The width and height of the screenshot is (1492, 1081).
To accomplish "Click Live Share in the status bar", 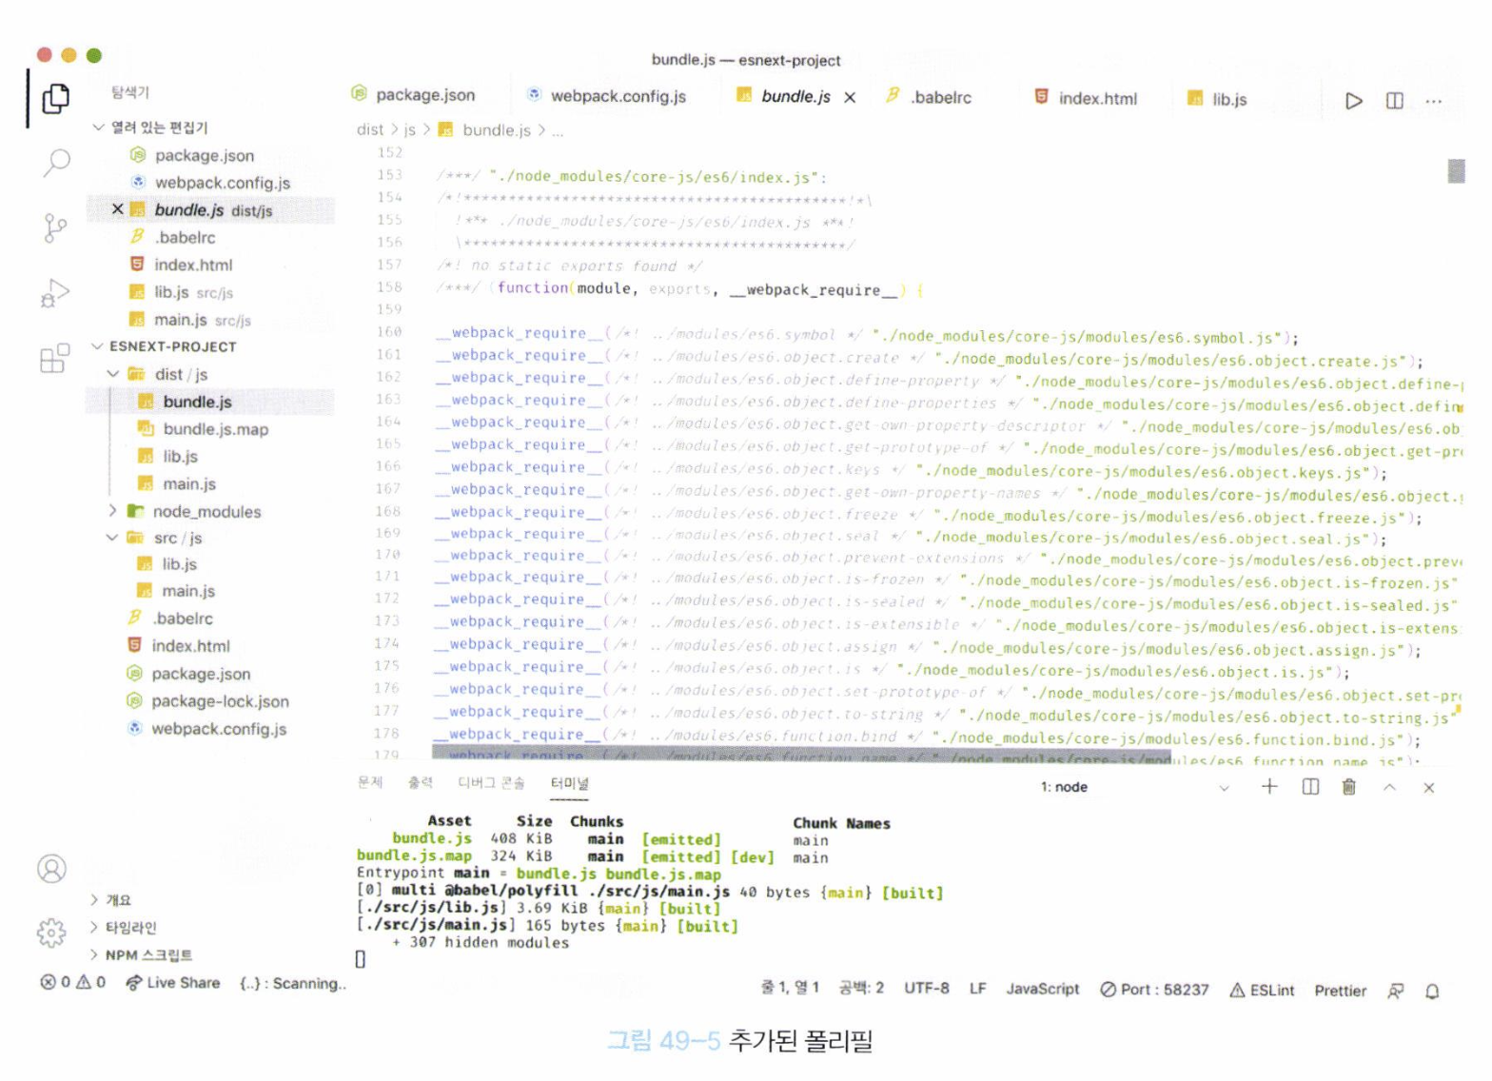I will (172, 983).
